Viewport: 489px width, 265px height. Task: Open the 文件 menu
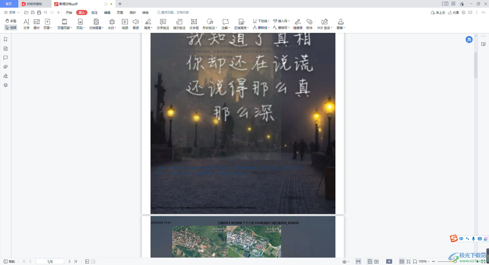point(12,12)
